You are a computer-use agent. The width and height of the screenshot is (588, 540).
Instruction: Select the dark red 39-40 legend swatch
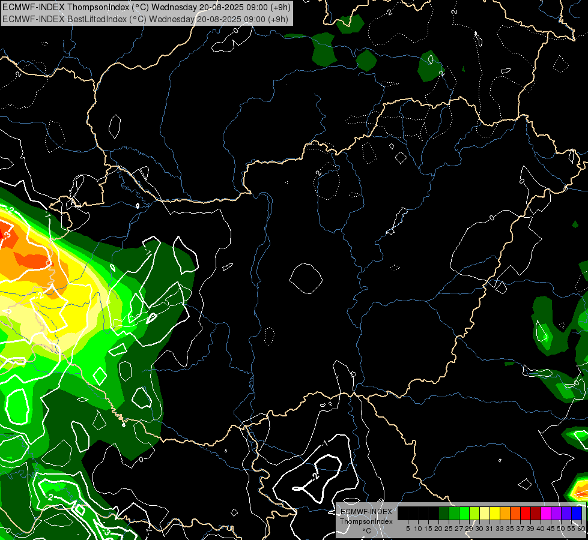pyautogui.click(x=536, y=513)
